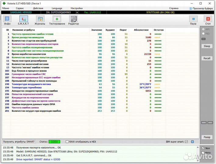Open the Редактор hex editor icon
This screenshot has height=164, width=216.
point(73,20)
